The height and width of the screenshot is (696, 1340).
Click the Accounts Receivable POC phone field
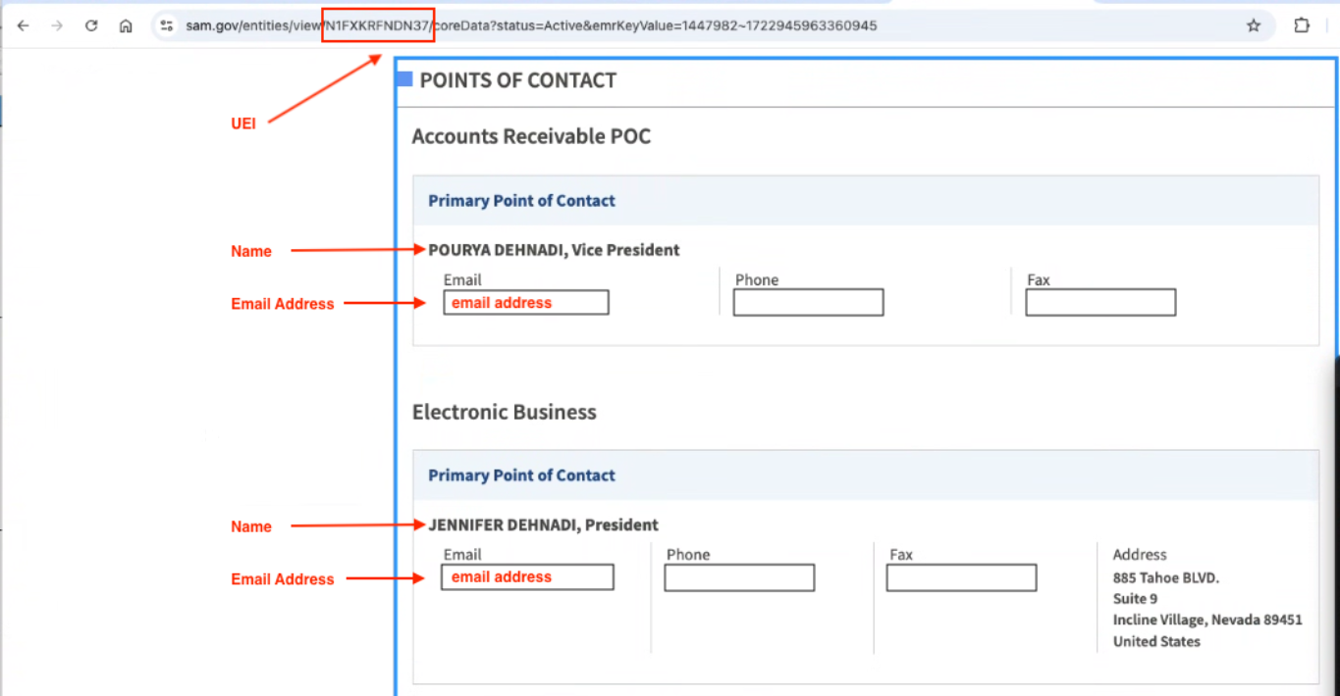[807, 302]
